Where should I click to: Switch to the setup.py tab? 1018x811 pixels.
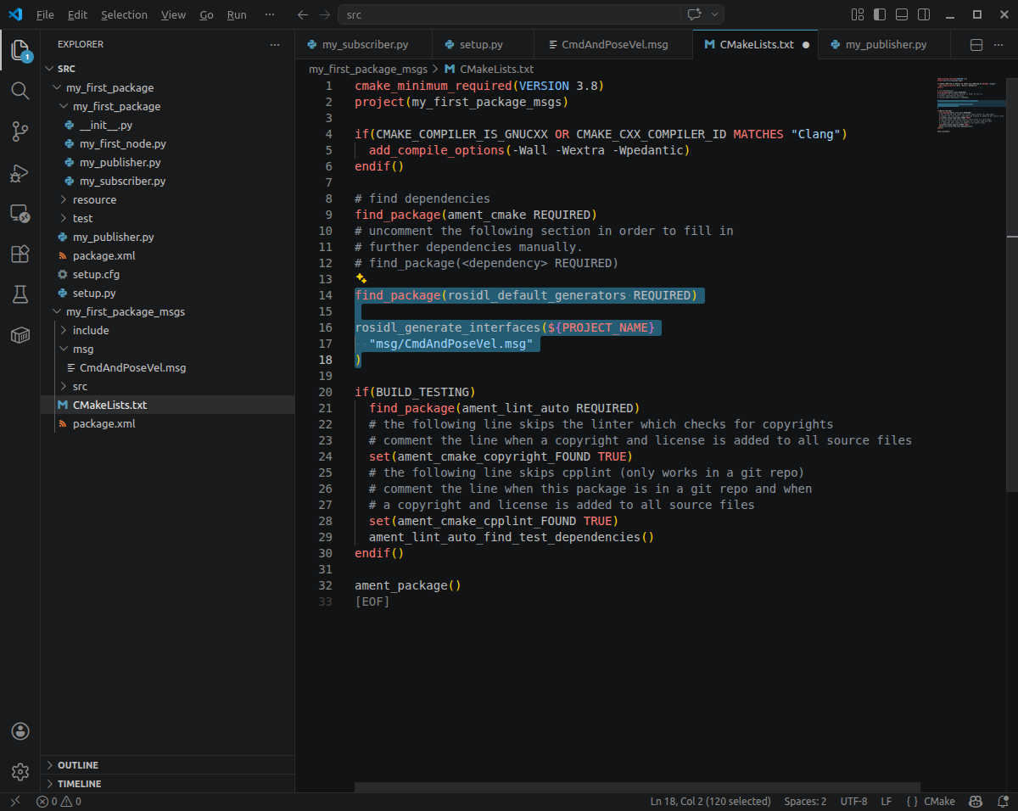click(x=483, y=45)
